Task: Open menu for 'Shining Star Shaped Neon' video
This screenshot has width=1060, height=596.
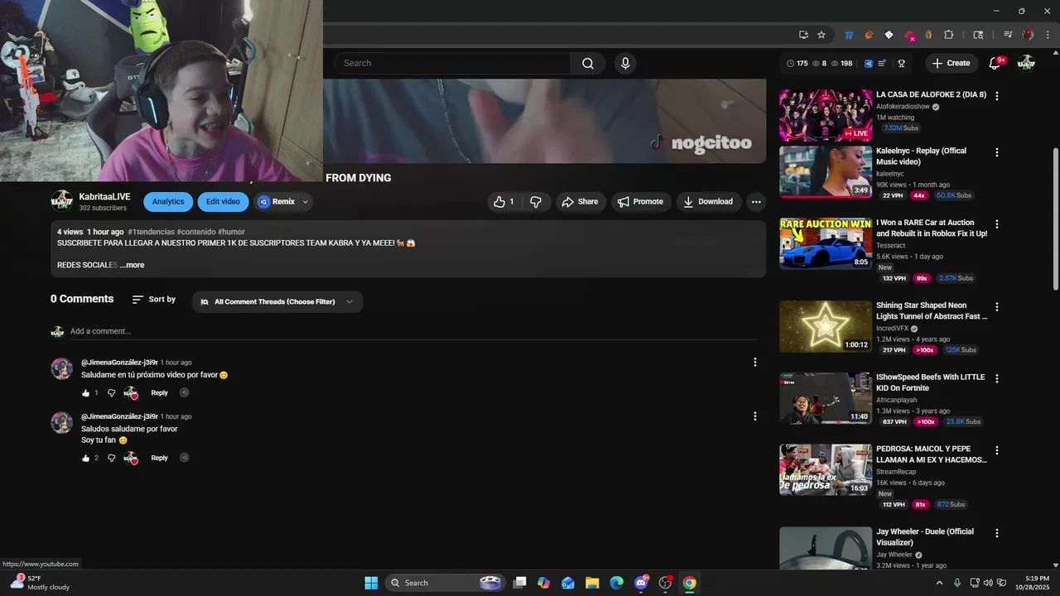Action: [x=996, y=307]
